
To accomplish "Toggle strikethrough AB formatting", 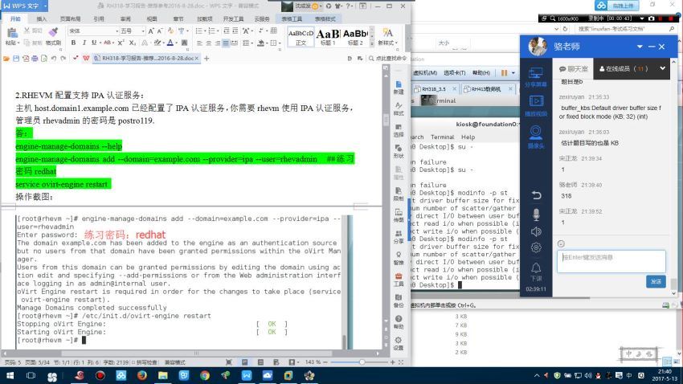I will click(107, 43).
